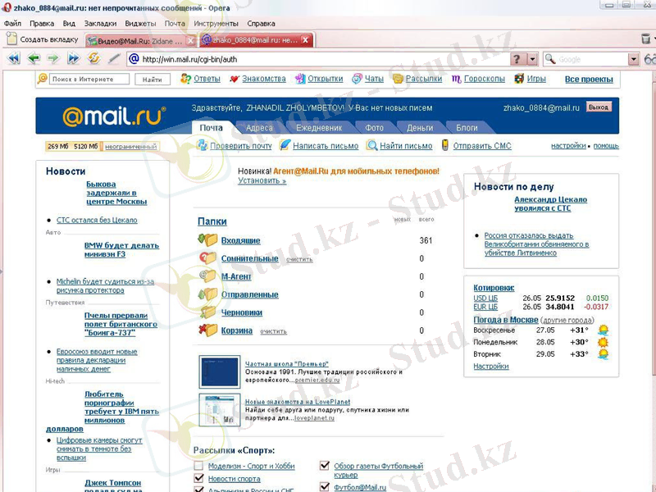Click the reload page icon
The height and width of the screenshot is (492, 656).
(93, 59)
